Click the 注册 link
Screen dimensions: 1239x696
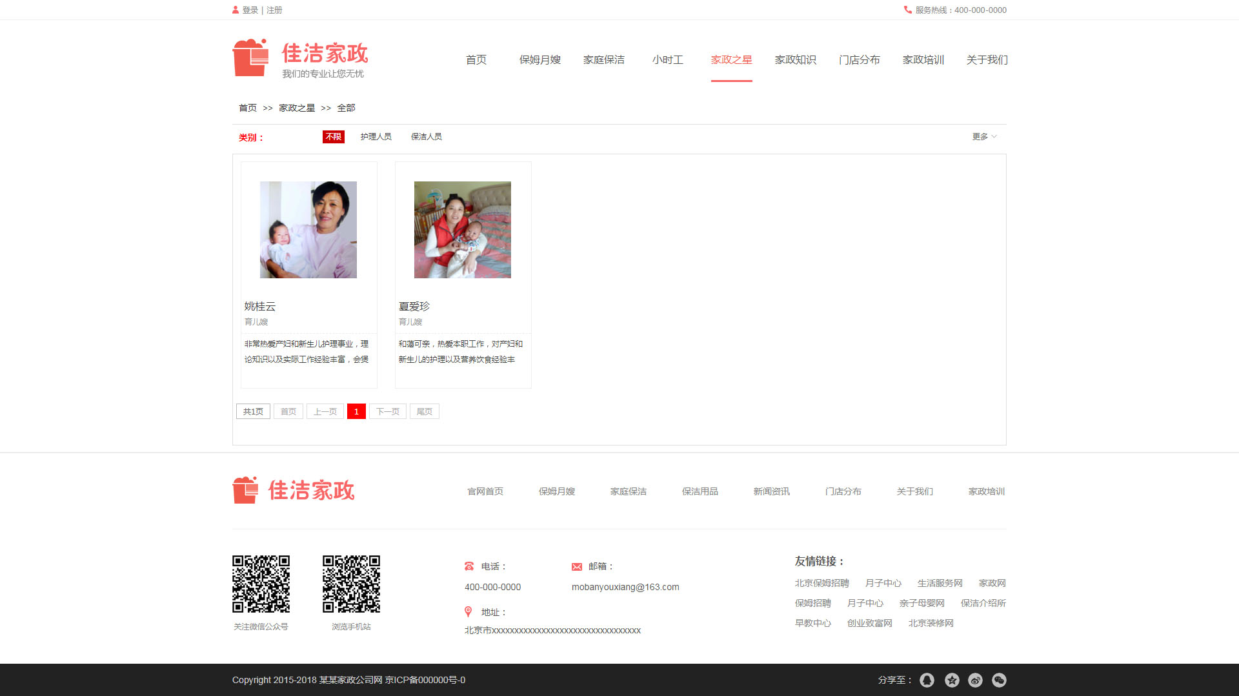274,10
